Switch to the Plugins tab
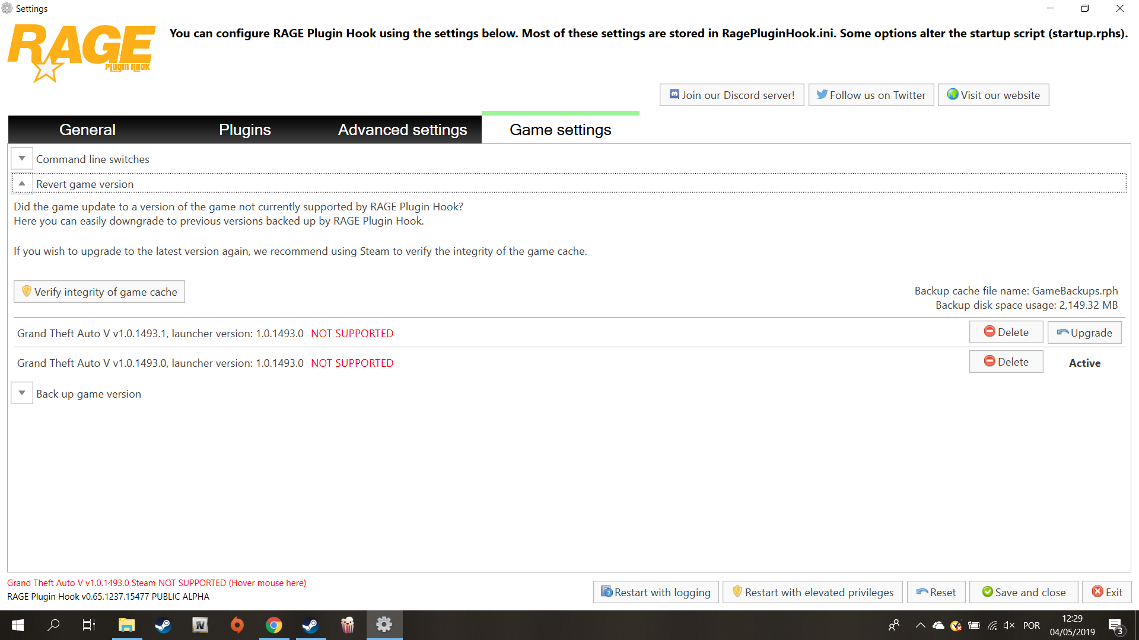The image size is (1139, 640). (244, 130)
